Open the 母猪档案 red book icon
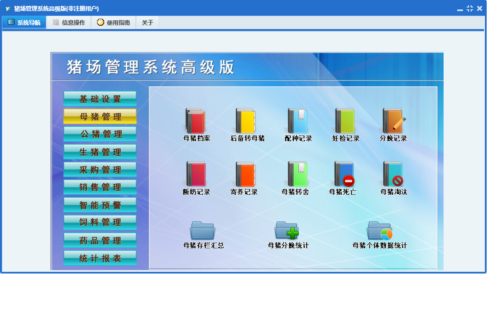 click(x=196, y=121)
